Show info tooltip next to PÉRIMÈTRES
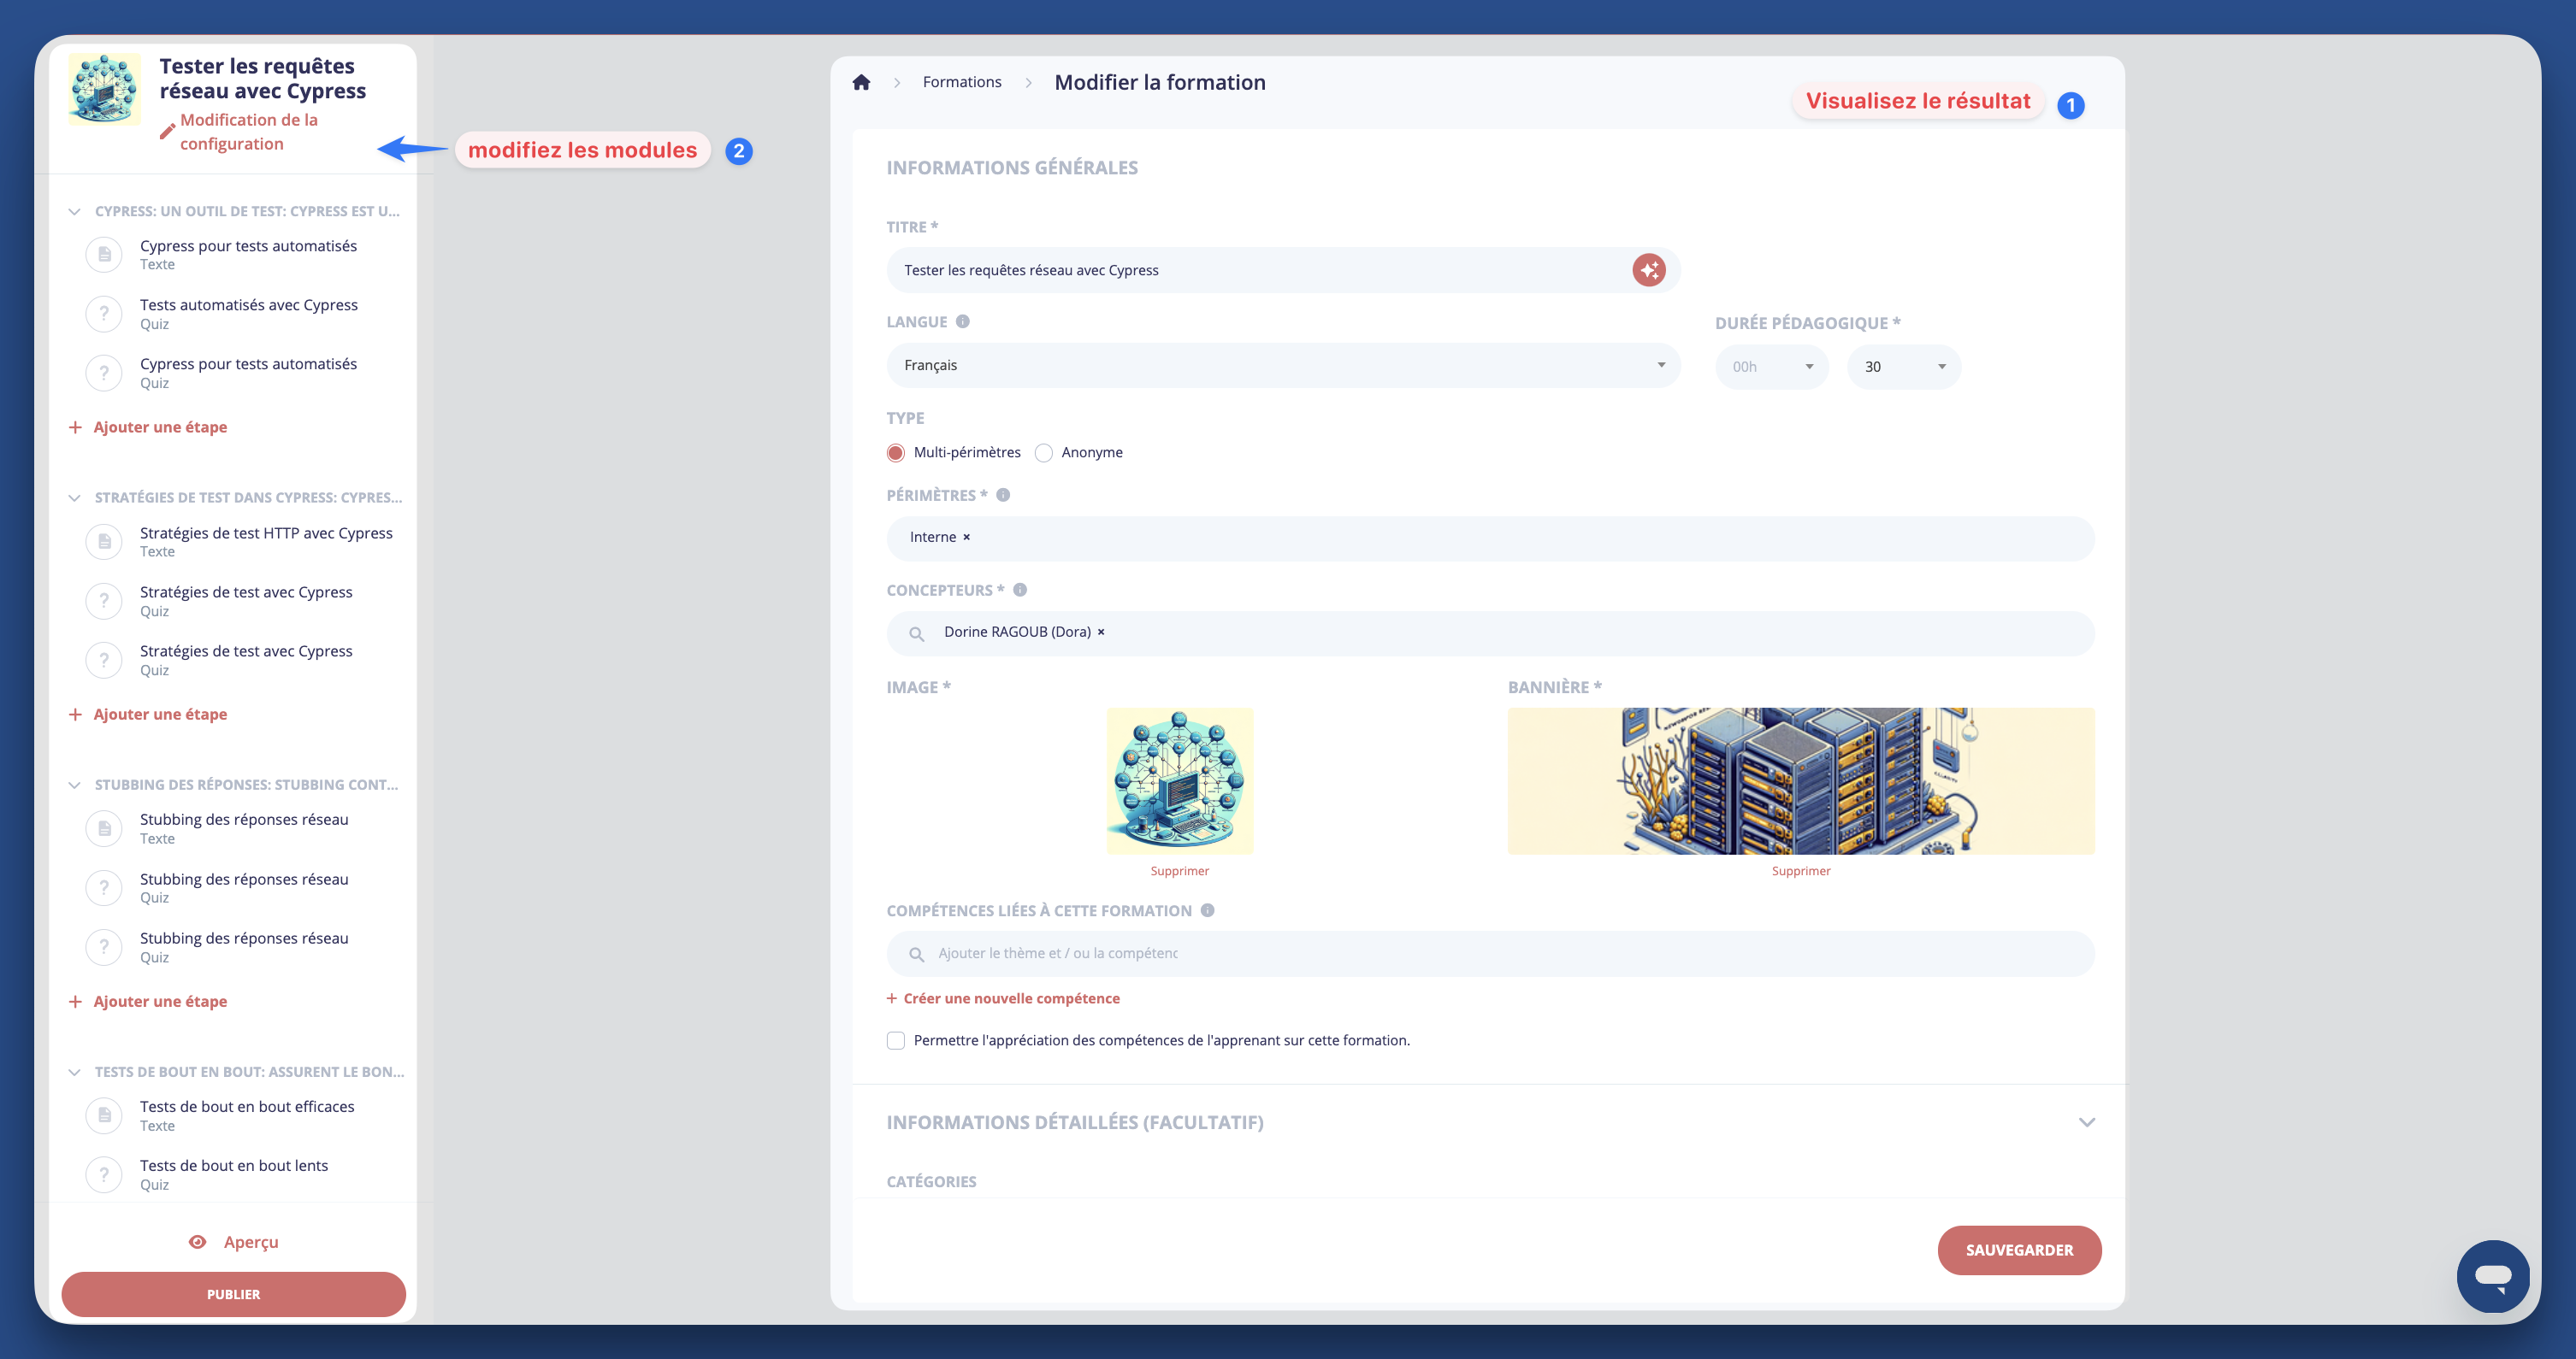 pos(1003,495)
